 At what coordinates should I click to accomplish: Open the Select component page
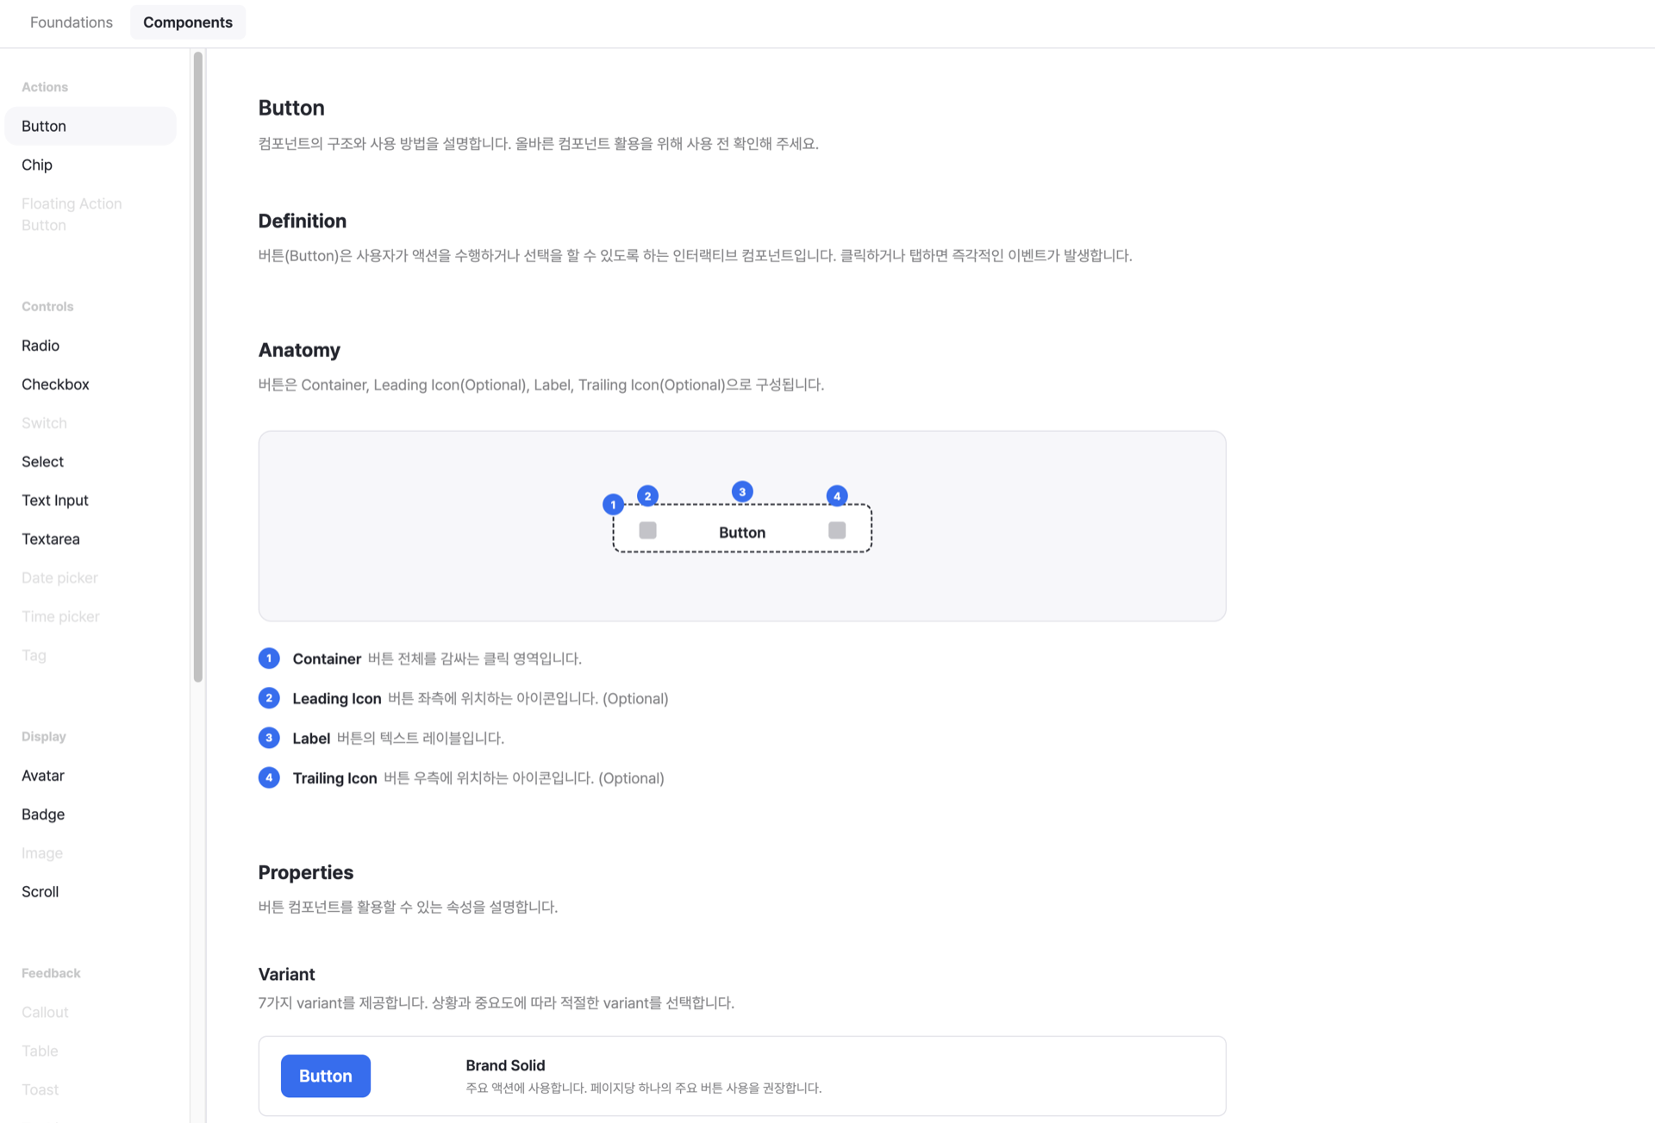(x=42, y=462)
